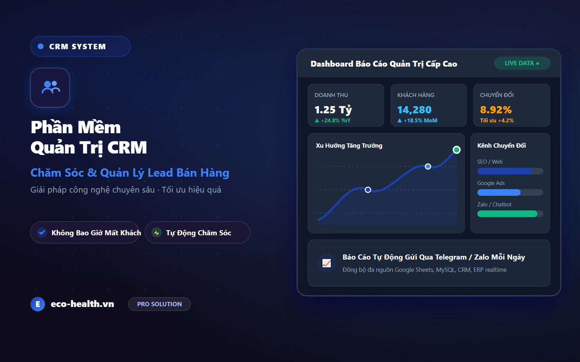Screen dimensions: 580x362
Task: Open the eco-health.vn link
Action: tap(82, 304)
